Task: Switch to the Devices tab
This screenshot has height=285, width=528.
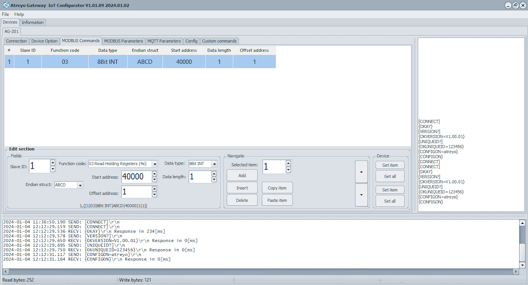Action: point(10,22)
